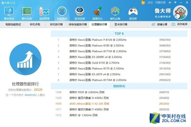The width and height of the screenshot is (191, 127).
Task: Click 保存截屏 save screenshot text
Action: [182, 24]
